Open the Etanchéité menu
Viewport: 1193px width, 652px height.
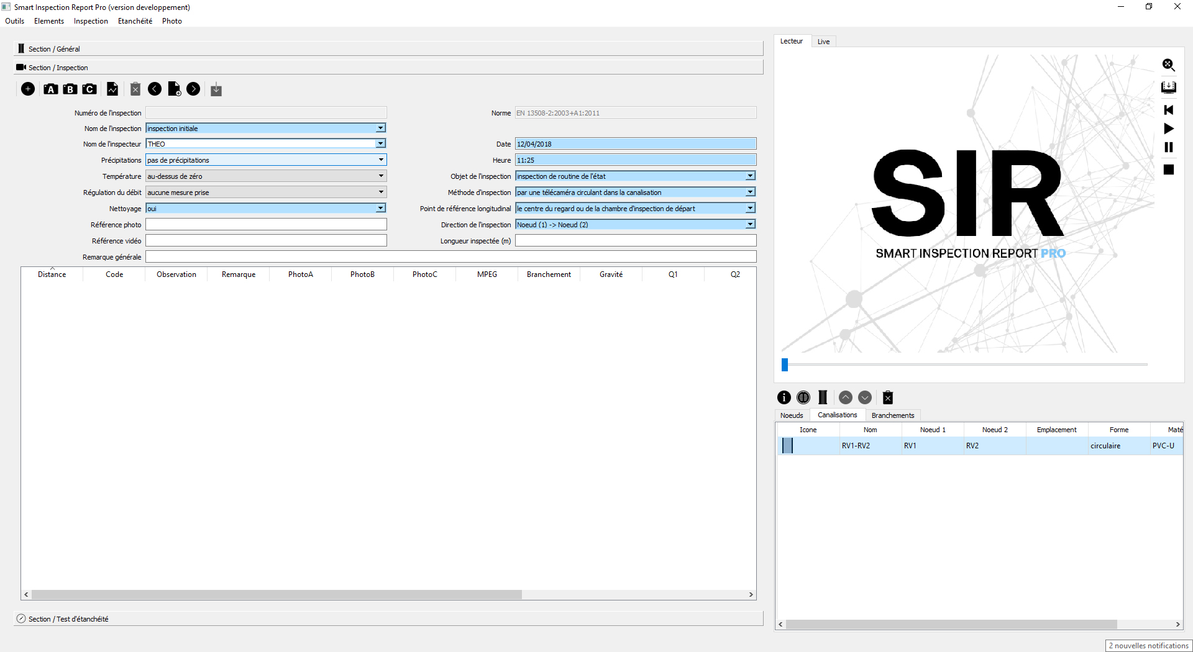[x=135, y=21]
